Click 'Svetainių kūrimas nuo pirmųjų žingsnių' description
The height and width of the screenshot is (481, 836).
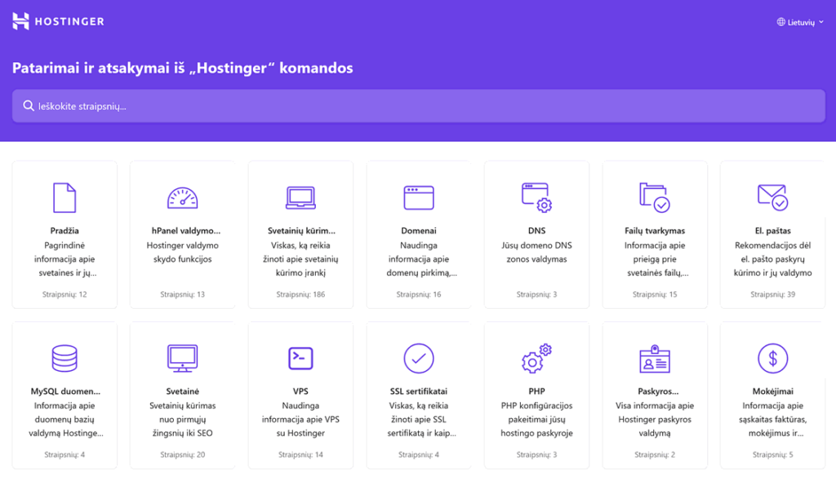(x=182, y=419)
